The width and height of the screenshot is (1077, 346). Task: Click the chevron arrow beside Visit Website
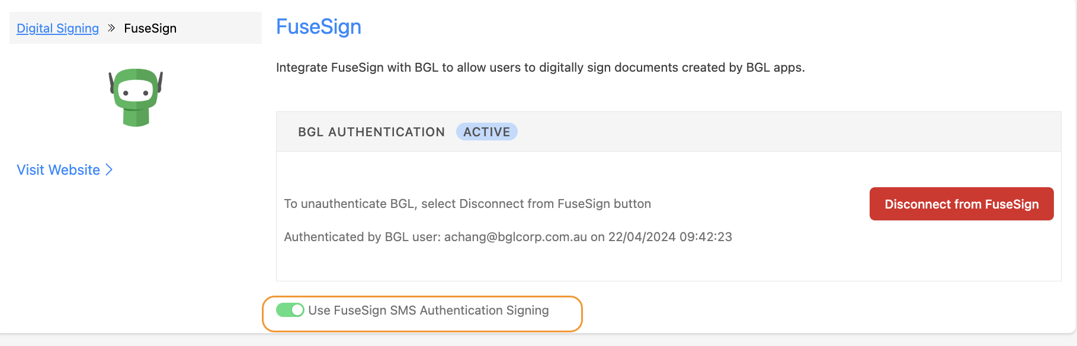coord(109,170)
